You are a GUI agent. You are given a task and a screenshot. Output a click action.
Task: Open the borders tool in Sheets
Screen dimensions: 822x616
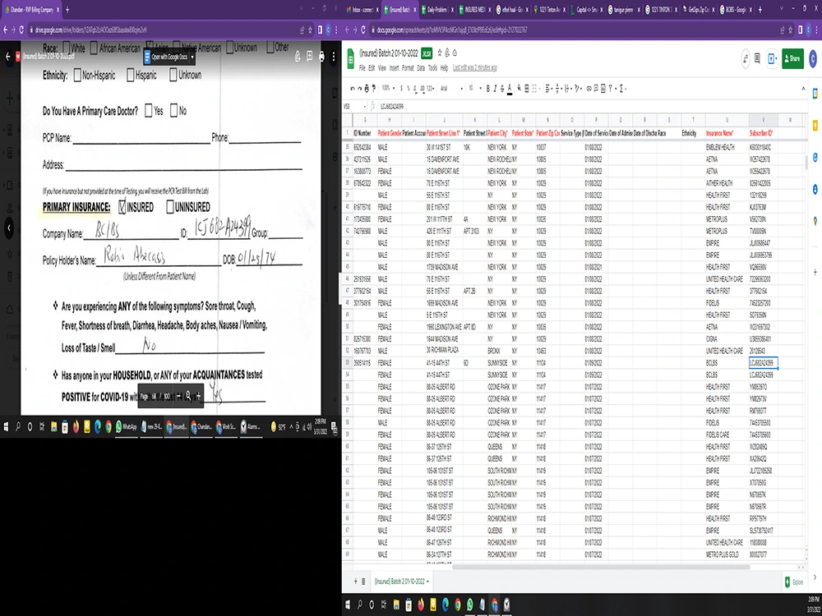(x=527, y=89)
